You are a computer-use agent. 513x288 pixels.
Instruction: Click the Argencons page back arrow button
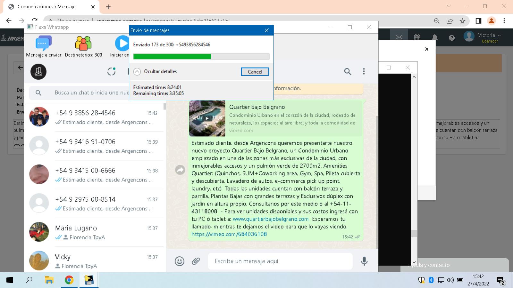20,68
